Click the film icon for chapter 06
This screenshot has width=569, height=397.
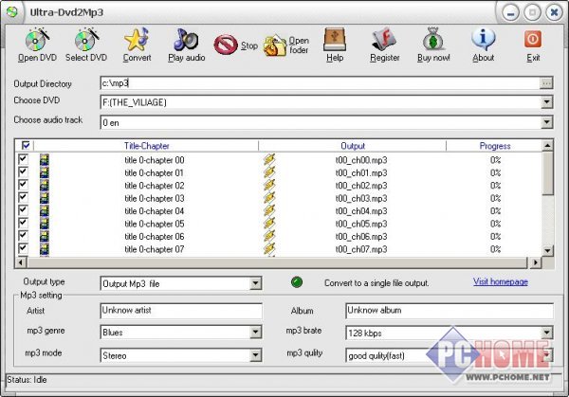45,236
